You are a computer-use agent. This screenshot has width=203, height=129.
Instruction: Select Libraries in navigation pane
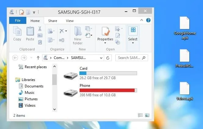coord(25,79)
